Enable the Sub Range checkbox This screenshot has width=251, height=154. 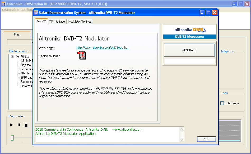tap(222, 103)
